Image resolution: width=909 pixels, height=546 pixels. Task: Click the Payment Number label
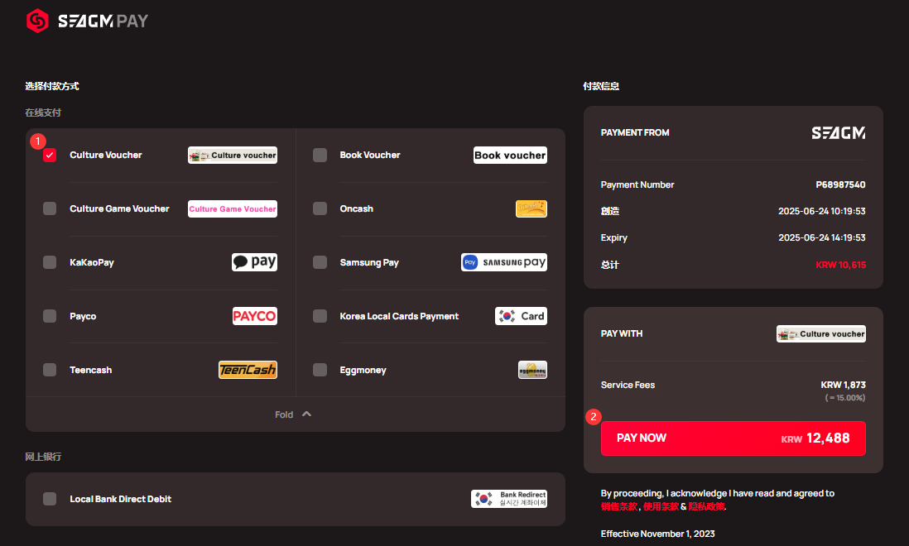click(637, 184)
